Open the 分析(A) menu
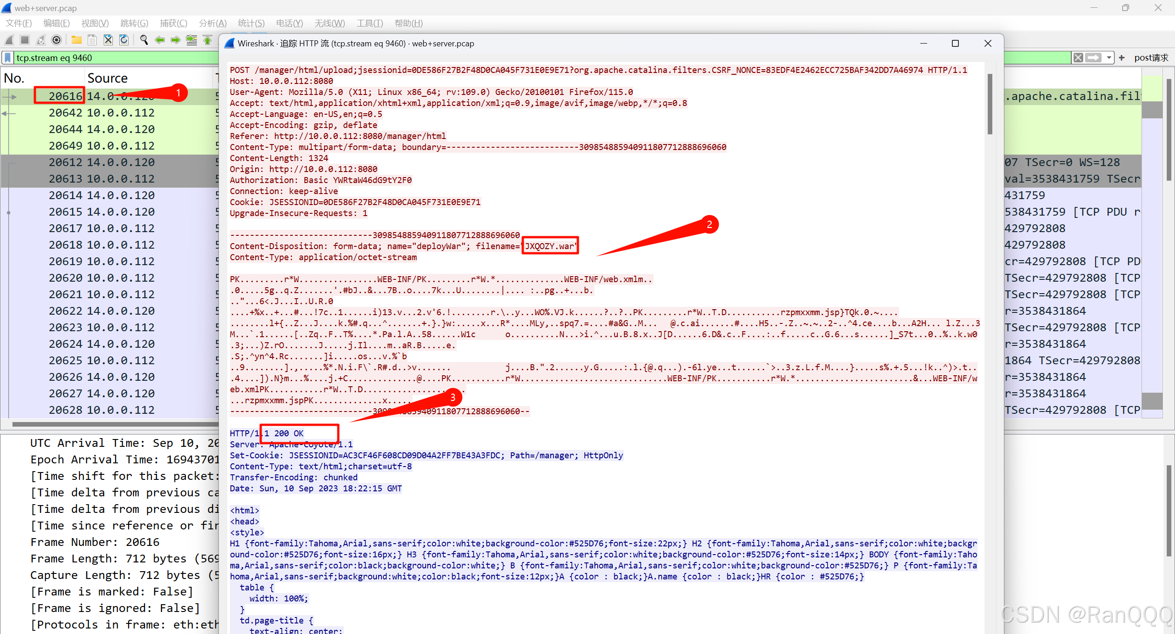Image resolution: width=1175 pixels, height=634 pixels. click(x=213, y=23)
